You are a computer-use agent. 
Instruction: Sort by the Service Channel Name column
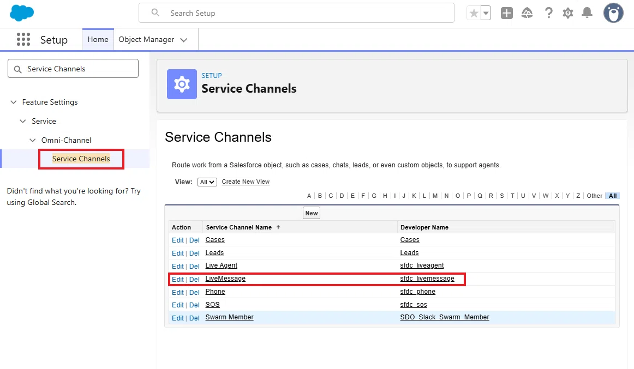coord(238,227)
